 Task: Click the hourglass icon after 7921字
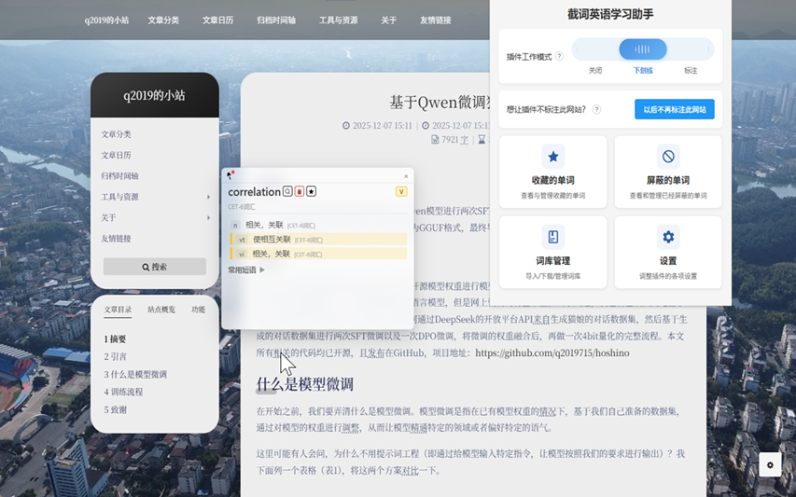point(482,140)
